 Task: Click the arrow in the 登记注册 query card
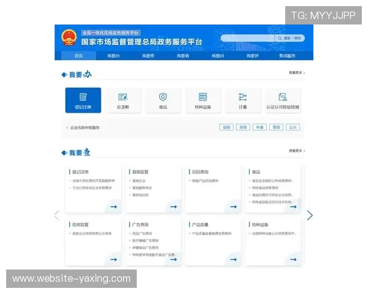coord(113,207)
